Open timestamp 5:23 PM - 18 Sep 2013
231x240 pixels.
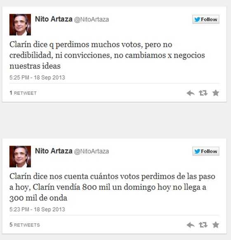37,209
